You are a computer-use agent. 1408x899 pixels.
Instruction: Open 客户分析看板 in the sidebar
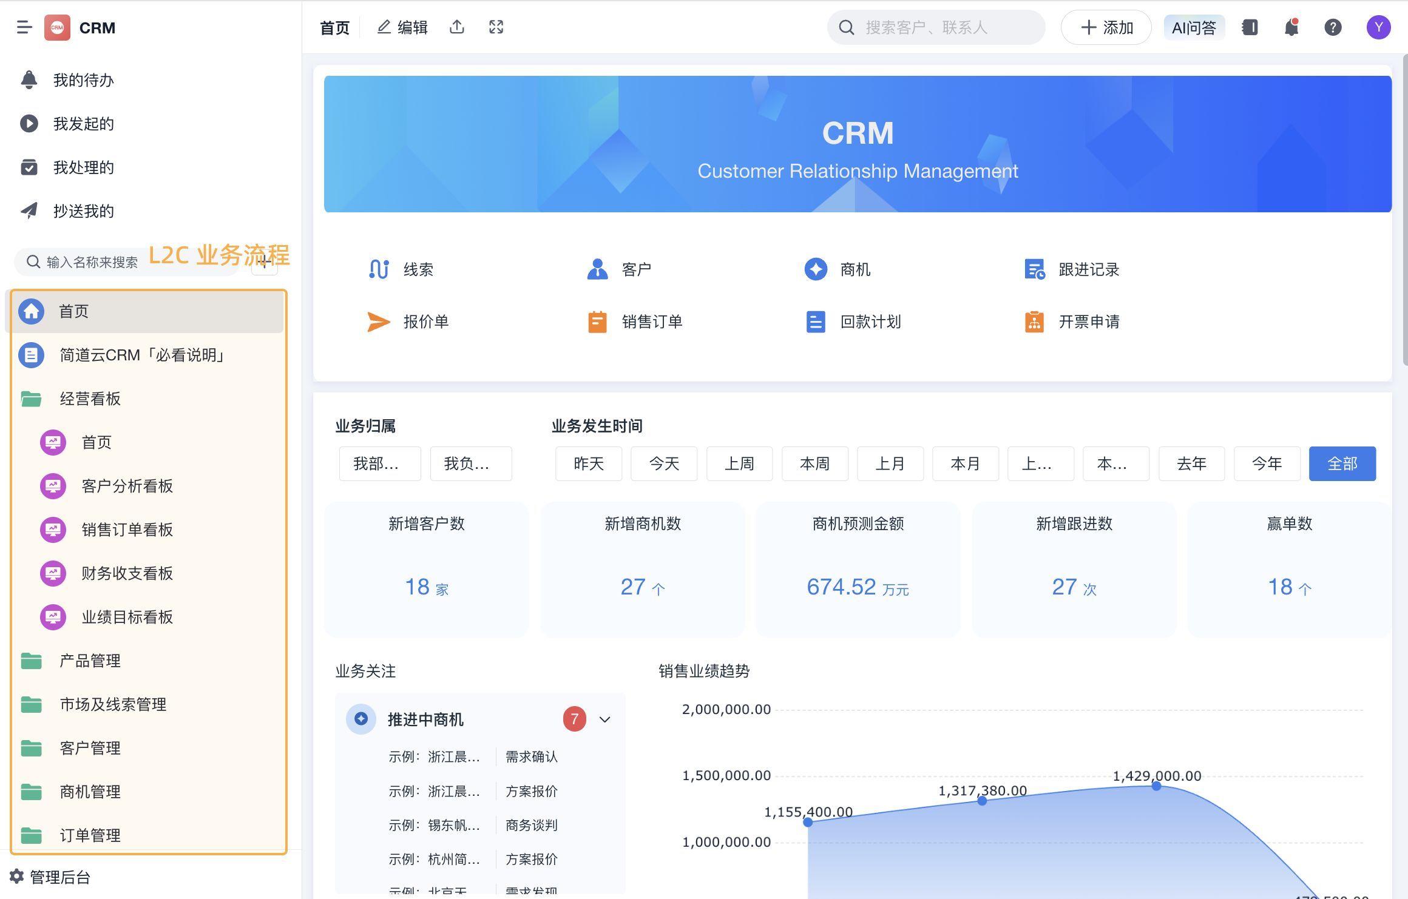click(x=127, y=486)
